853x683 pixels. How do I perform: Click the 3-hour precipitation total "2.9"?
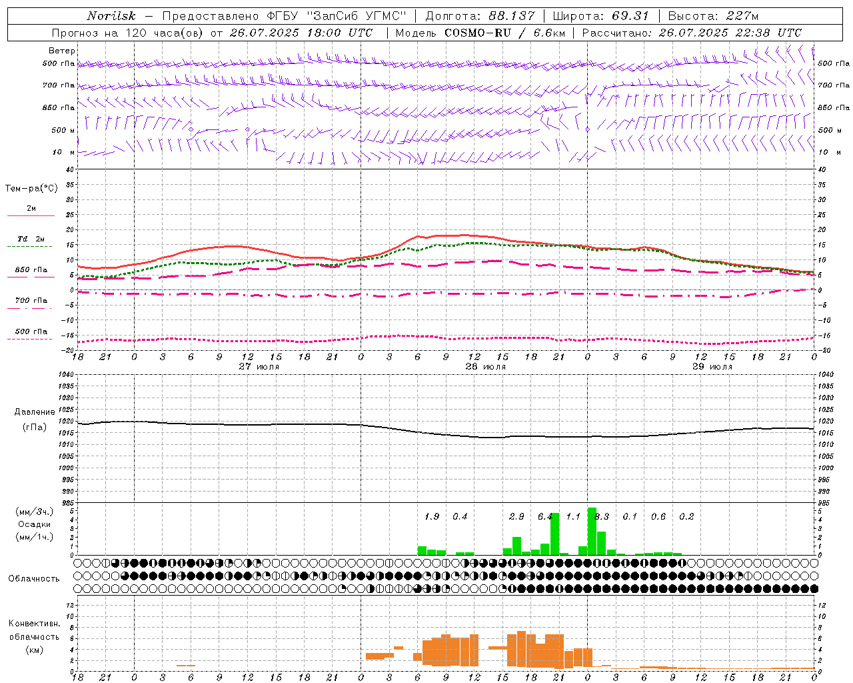coord(516,517)
